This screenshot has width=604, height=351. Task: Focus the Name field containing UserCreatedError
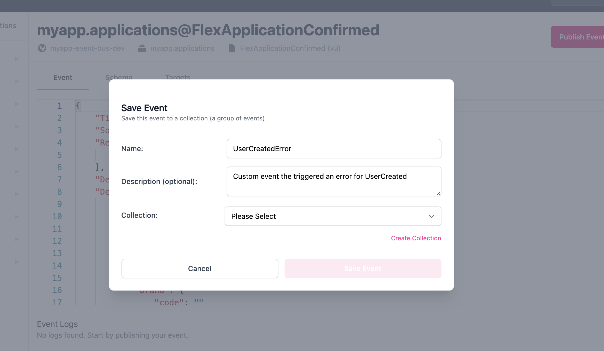click(334, 149)
